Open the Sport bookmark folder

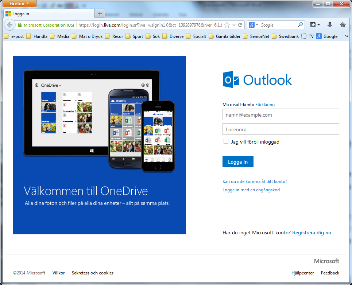point(134,36)
